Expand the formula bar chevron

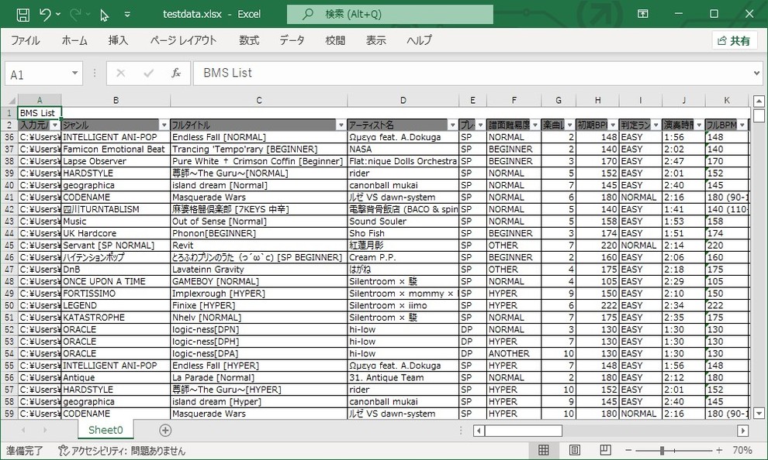click(756, 74)
